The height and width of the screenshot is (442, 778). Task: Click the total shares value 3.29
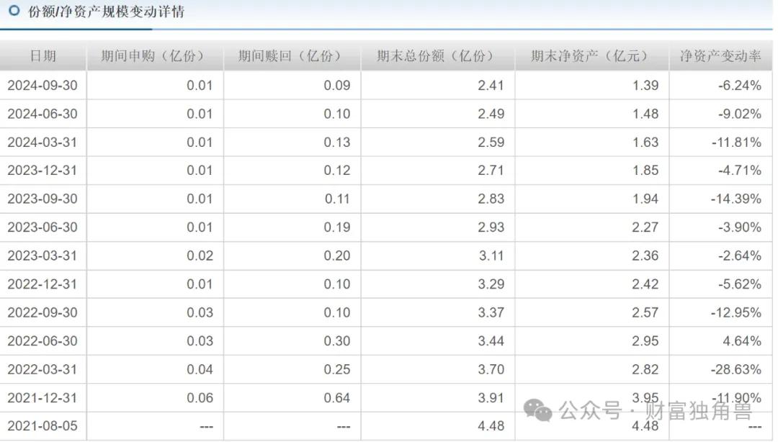click(491, 284)
